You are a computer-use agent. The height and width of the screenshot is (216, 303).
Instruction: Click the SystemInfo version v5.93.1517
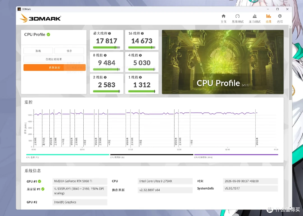pos(250,188)
